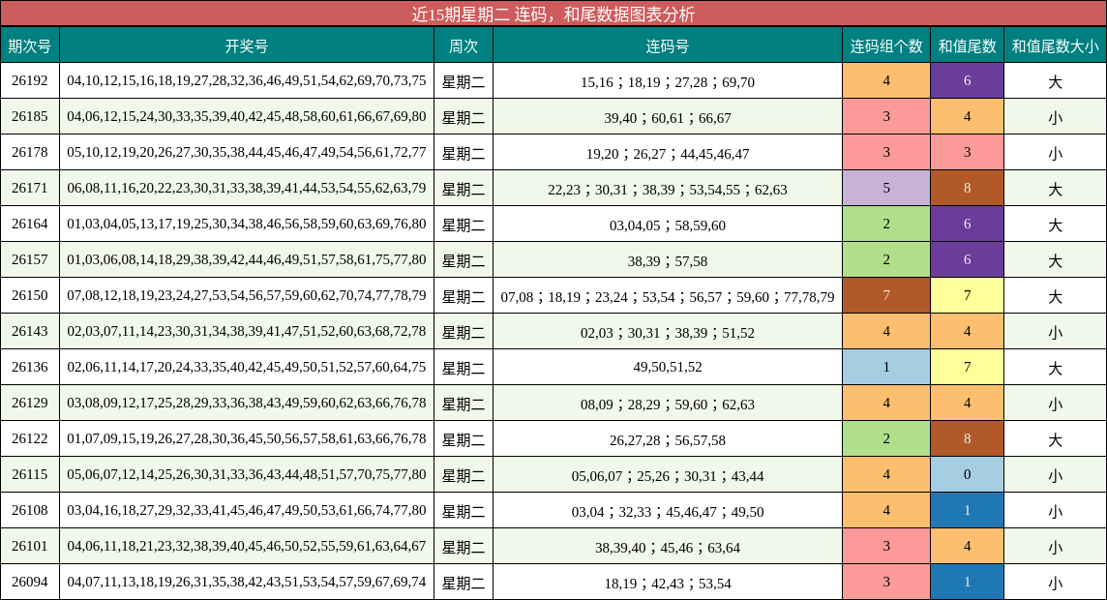Click light blue 连码组个数 cell 1 in row 26136
The image size is (1107, 600).
point(886,367)
